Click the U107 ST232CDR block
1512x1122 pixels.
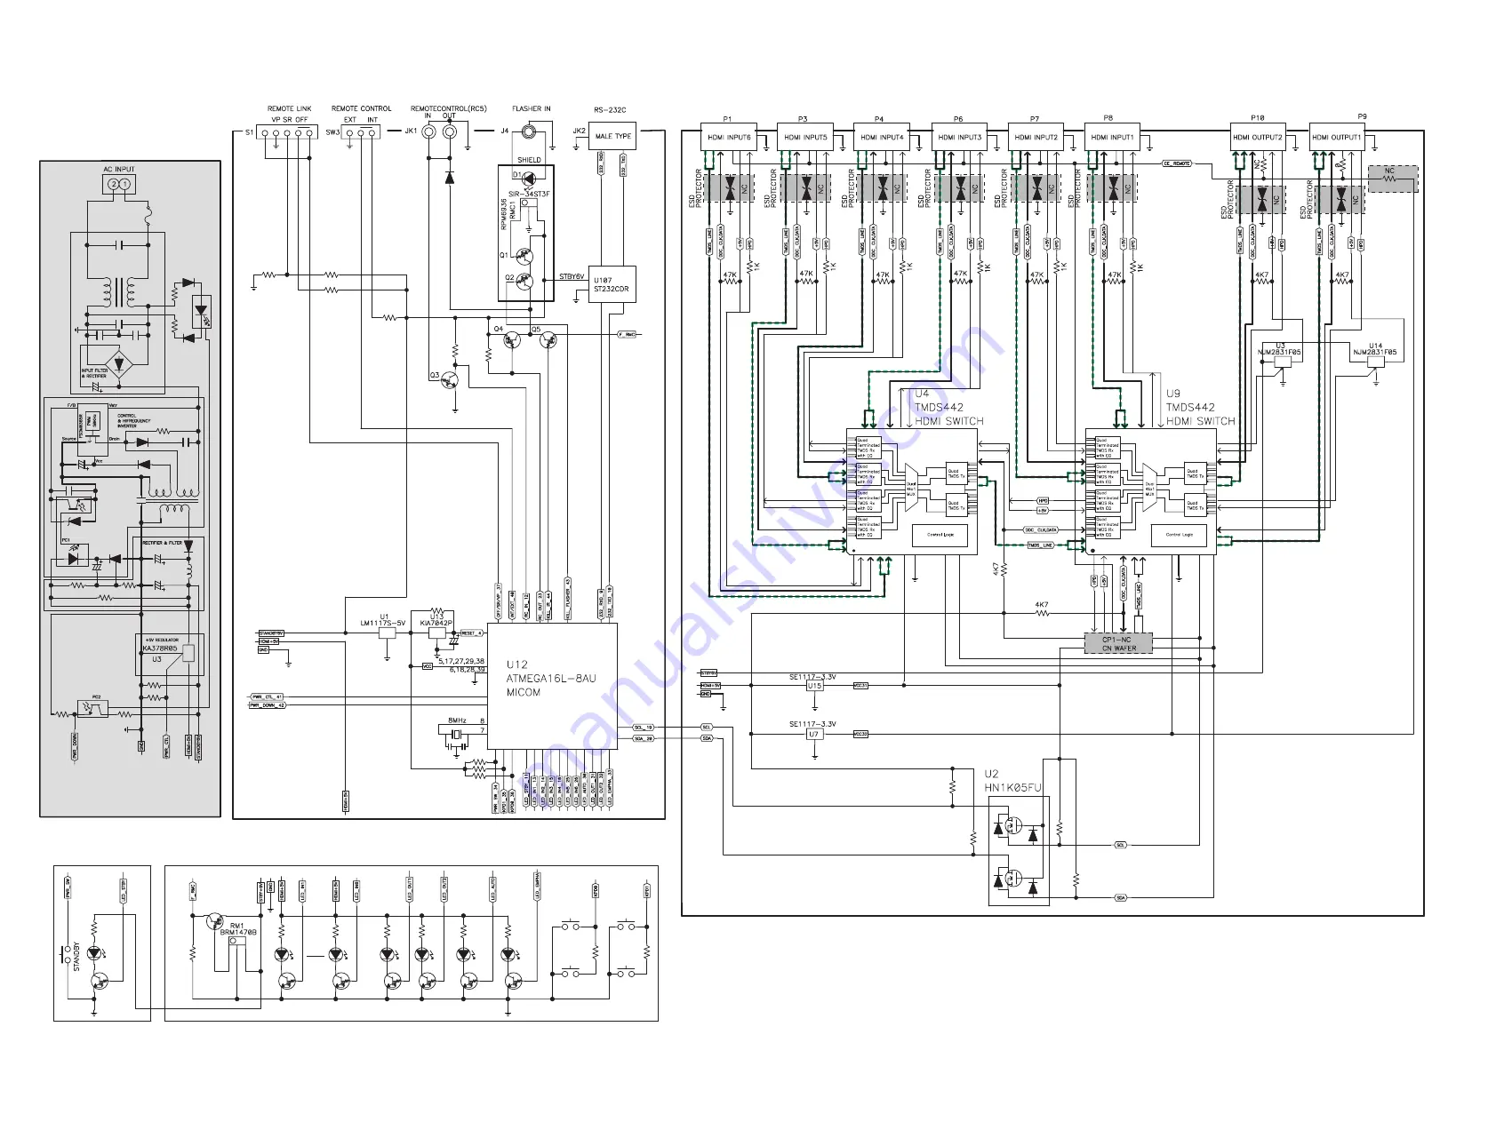click(612, 284)
